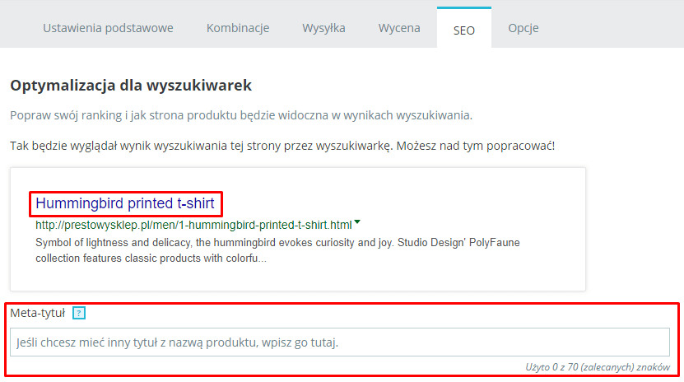This screenshot has width=684, height=382.
Task: Click the Meta-tytuł help question mark icon
Action: coord(79,313)
